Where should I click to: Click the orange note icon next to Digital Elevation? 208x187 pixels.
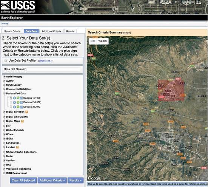(27, 112)
